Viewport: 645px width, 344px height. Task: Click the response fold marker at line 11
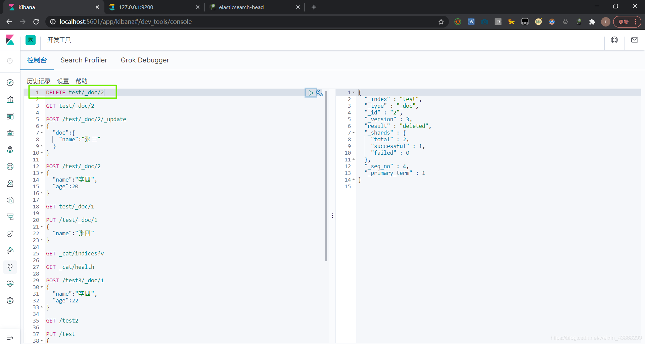[x=354, y=160]
